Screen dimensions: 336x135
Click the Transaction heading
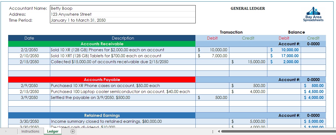(x=231, y=32)
